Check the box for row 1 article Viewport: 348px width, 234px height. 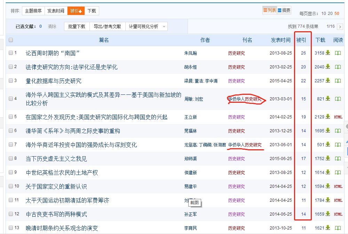pos(11,53)
